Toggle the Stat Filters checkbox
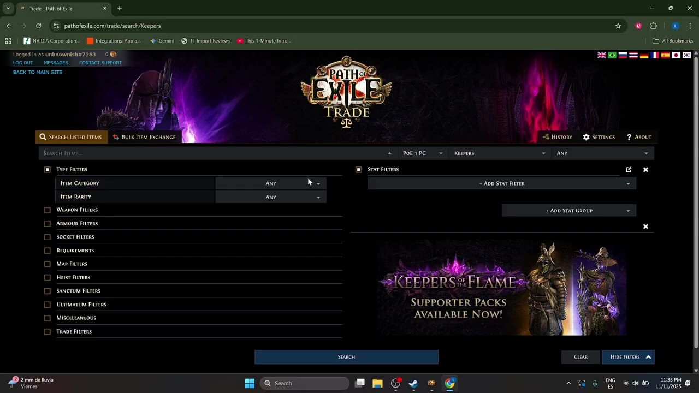The height and width of the screenshot is (393, 699). point(359,170)
